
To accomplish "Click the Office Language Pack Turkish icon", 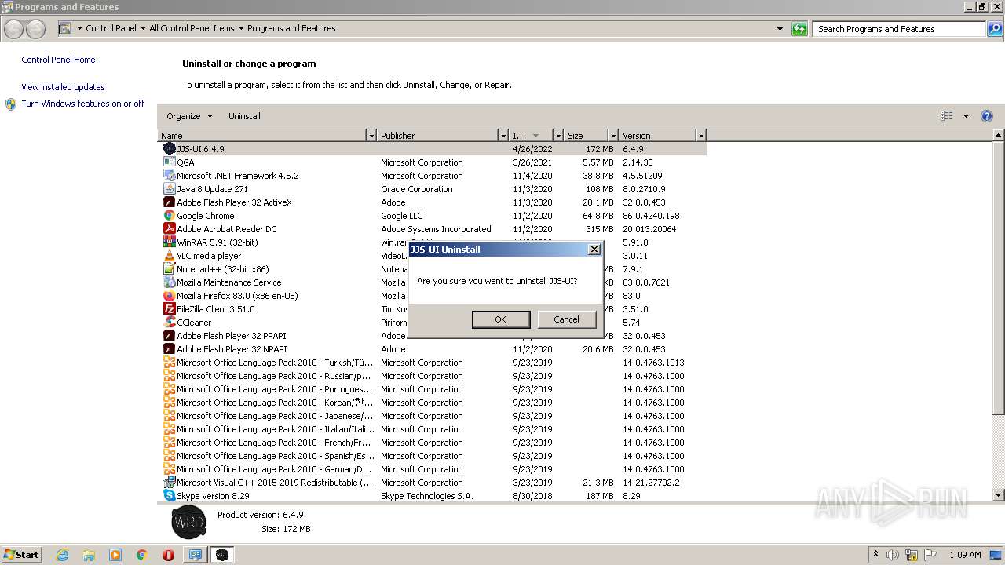I will point(170,363).
